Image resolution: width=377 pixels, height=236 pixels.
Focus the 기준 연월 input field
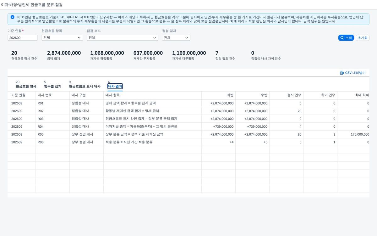coord(23,38)
